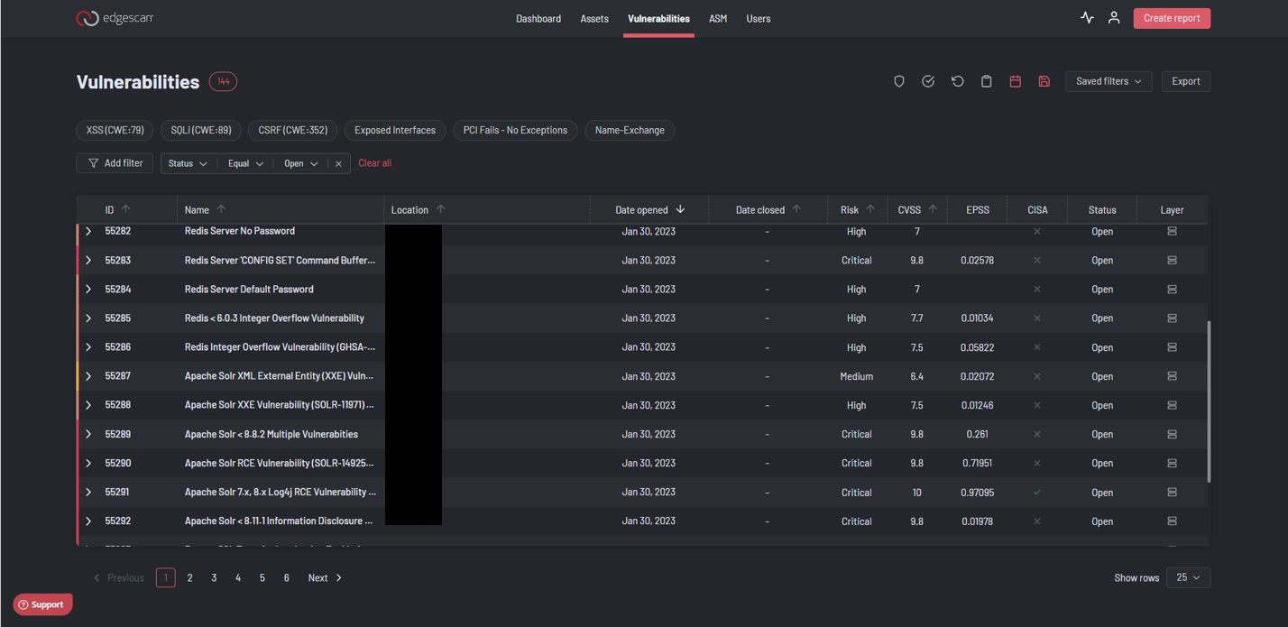Click the edgescan logo
This screenshot has height=627, width=1288.
pos(115,18)
